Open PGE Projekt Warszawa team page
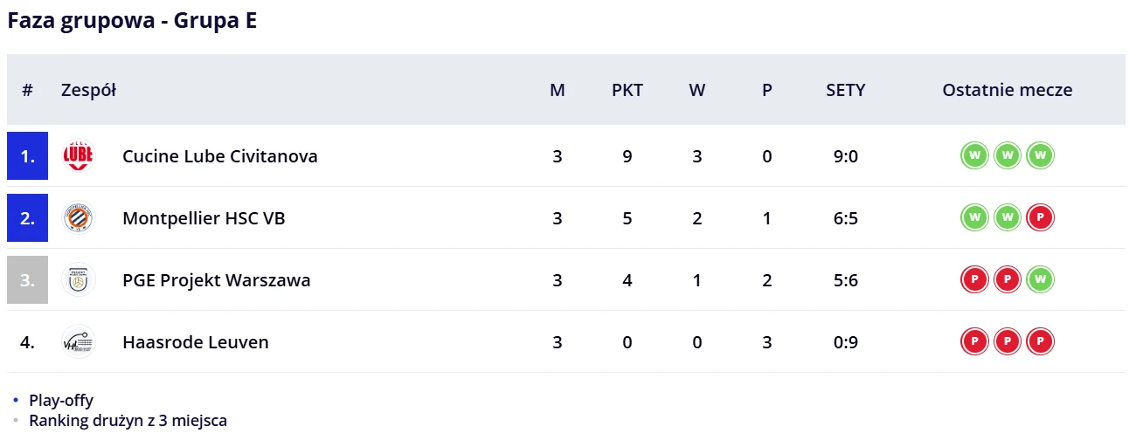The height and width of the screenshot is (447, 1129). tap(217, 280)
